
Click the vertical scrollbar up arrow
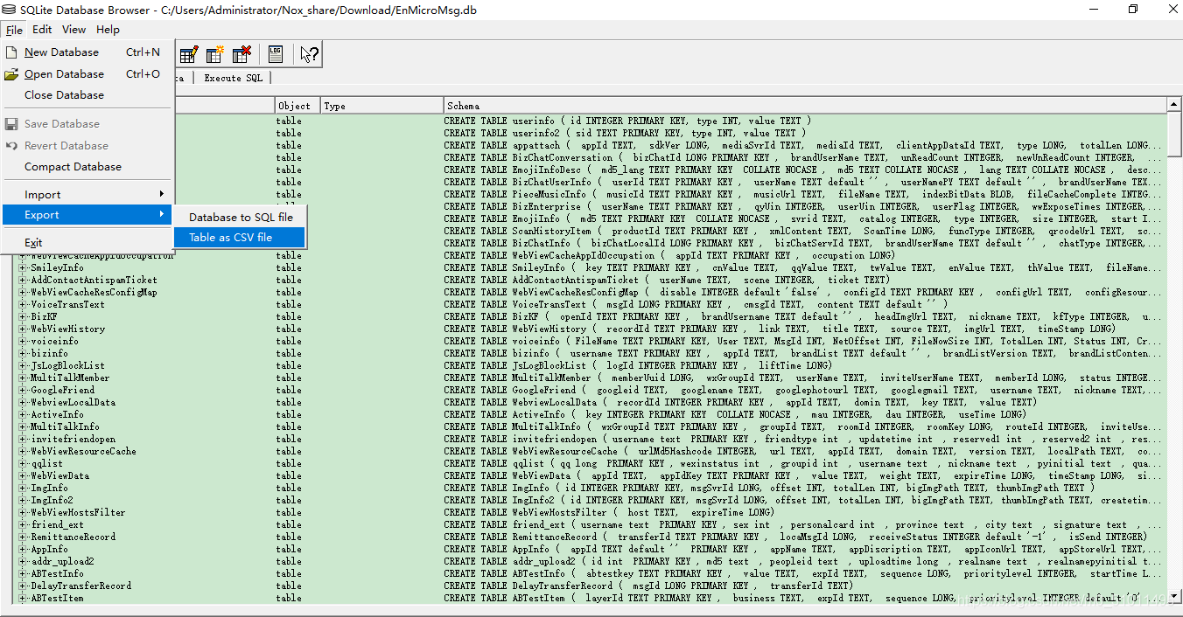click(1174, 105)
